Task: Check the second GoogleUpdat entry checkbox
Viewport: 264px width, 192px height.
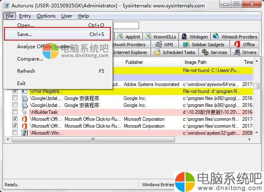Action: 15,105
